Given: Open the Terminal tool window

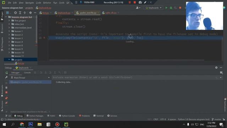Looking at the screenshot, I should click(99, 116).
